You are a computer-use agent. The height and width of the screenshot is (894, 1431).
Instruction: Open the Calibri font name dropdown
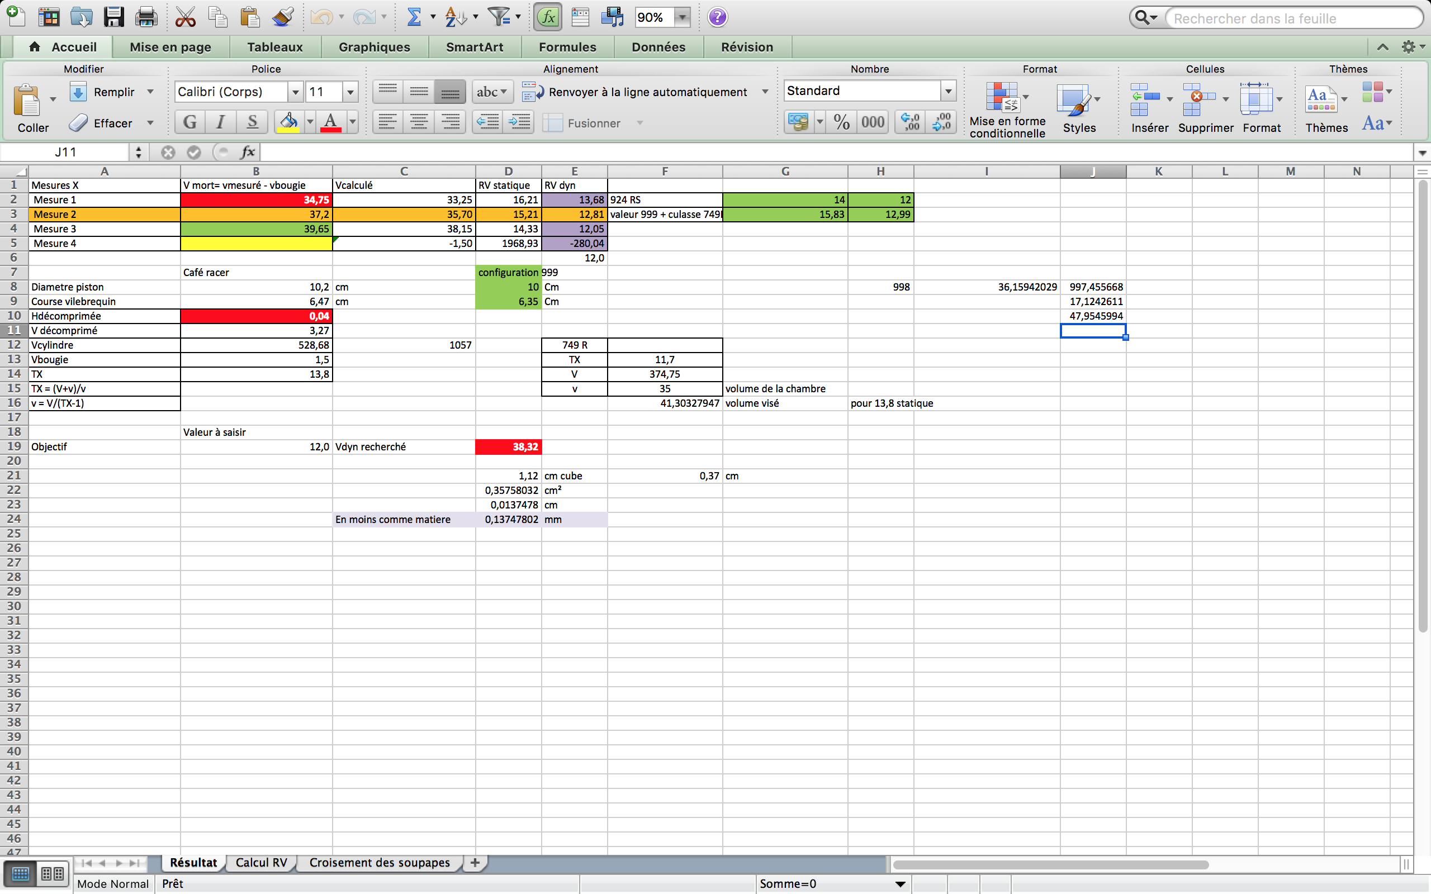pyautogui.click(x=295, y=92)
